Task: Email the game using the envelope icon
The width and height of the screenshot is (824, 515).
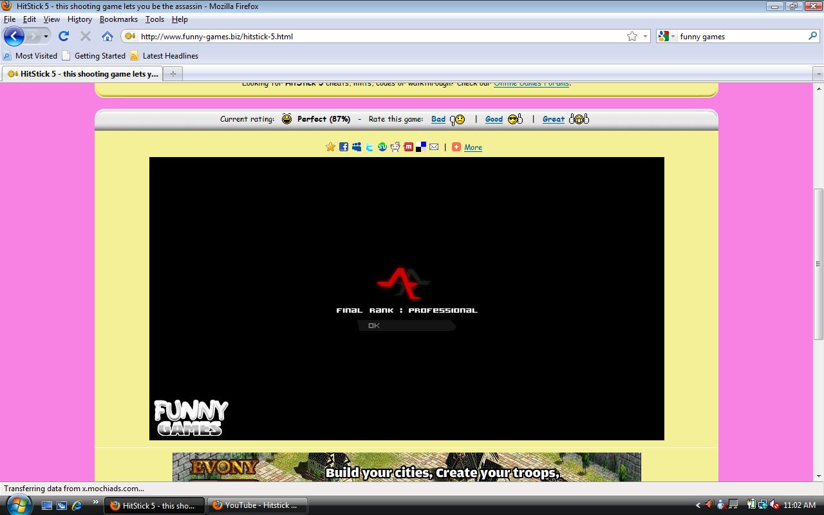Action: [x=434, y=147]
